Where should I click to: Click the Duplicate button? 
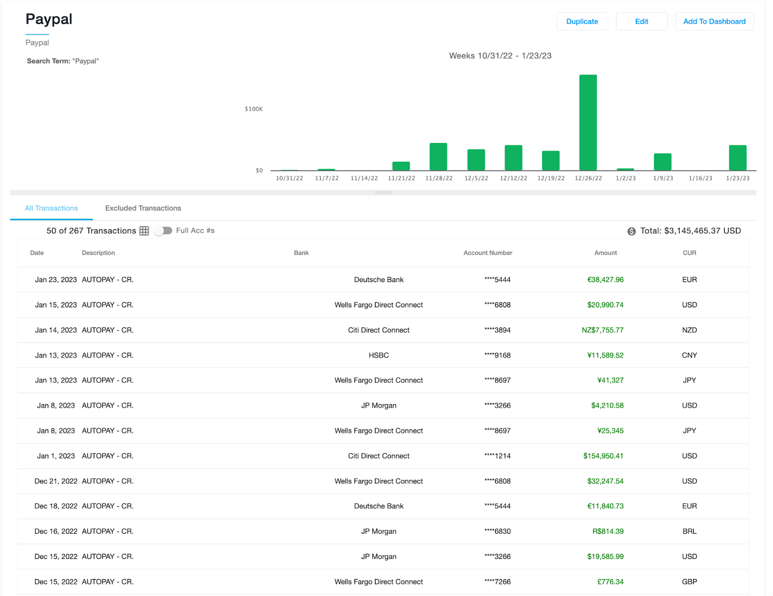(582, 21)
